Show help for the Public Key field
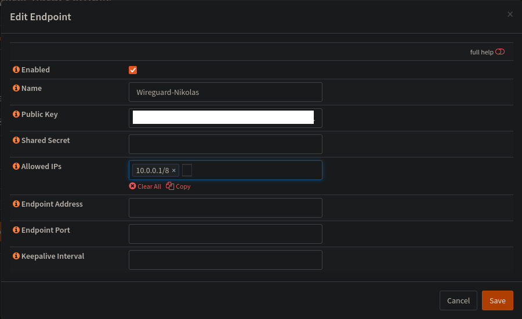522x319 pixels. pyautogui.click(x=16, y=115)
